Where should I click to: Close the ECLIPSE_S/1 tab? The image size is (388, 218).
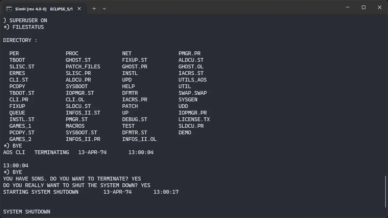(78, 9)
